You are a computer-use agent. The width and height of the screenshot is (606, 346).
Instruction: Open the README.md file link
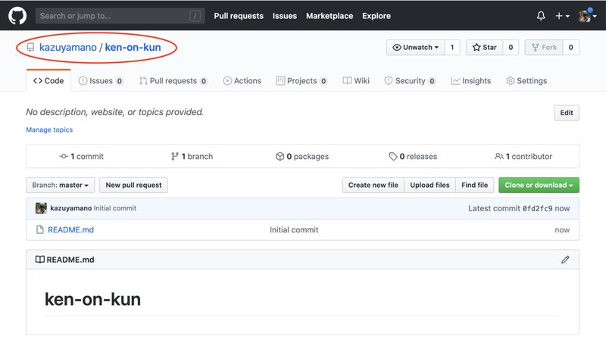[70, 229]
